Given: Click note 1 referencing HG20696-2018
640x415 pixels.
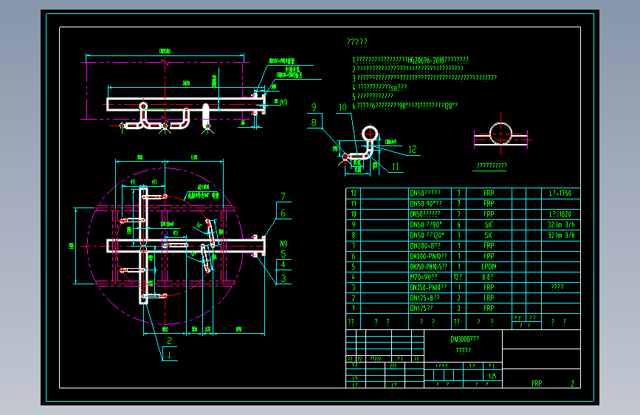Looking at the screenshot, I should tap(410, 60).
